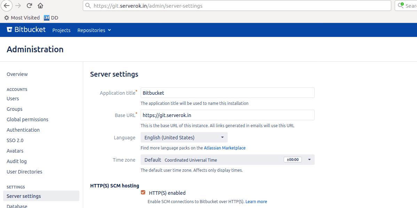The width and height of the screenshot is (417, 208).
Task: Click inside the Base URL input field
Action: [227, 115]
